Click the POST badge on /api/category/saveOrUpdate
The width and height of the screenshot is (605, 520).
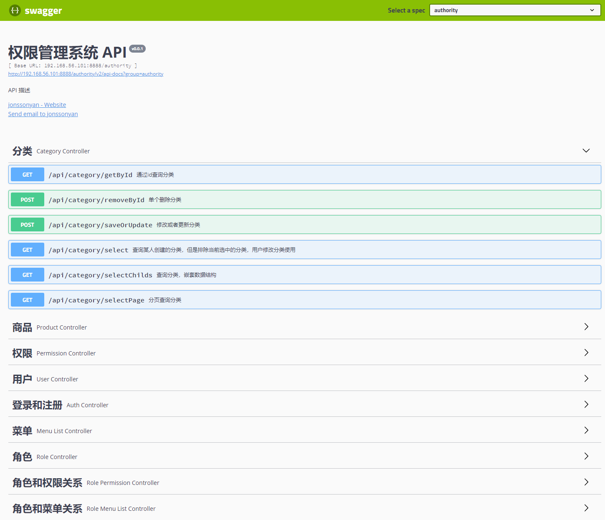pos(27,224)
